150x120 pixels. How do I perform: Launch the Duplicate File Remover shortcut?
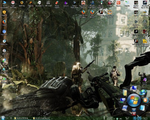(x=83, y=4)
